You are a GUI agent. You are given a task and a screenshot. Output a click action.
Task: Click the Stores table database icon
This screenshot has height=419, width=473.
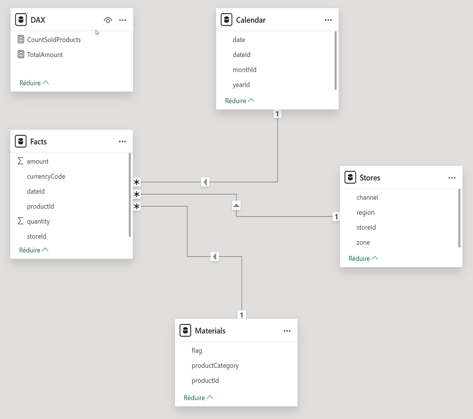[350, 177]
